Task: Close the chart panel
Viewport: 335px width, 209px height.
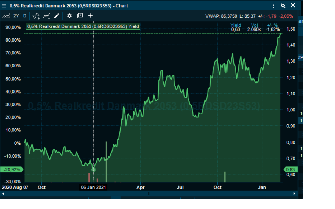Action: pyautogui.click(x=293, y=5)
